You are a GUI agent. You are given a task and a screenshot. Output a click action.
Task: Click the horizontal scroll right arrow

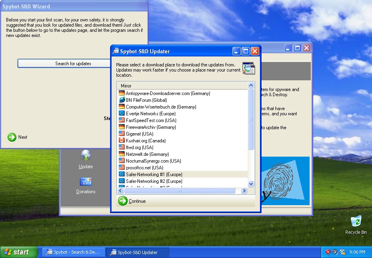[244, 190]
